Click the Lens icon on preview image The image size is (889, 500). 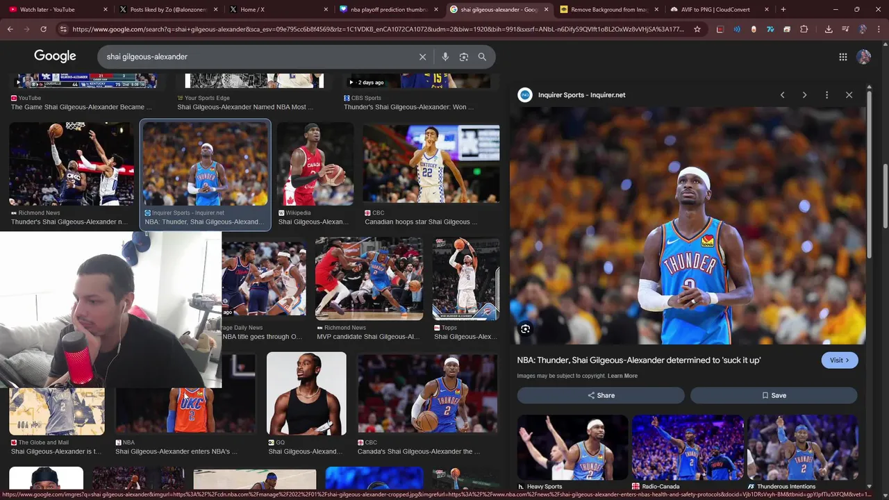coord(526,329)
